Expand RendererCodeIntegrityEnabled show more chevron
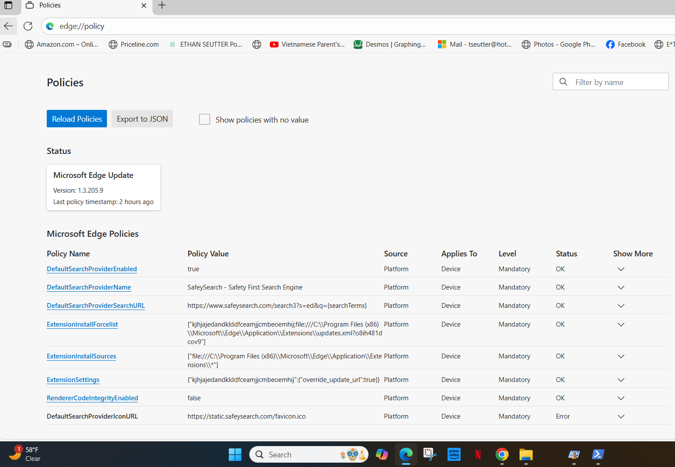The image size is (675, 467). coord(621,398)
